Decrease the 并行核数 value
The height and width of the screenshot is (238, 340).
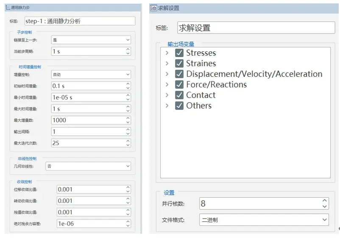[325, 206]
